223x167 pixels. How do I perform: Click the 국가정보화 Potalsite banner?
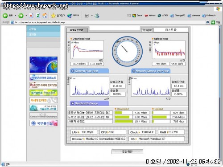click(43, 93)
